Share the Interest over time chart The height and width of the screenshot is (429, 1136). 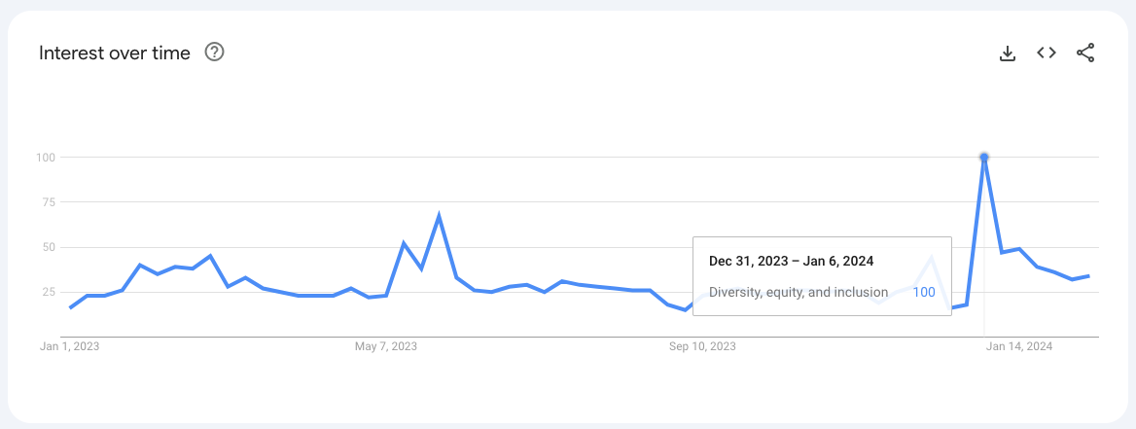tap(1085, 53)
